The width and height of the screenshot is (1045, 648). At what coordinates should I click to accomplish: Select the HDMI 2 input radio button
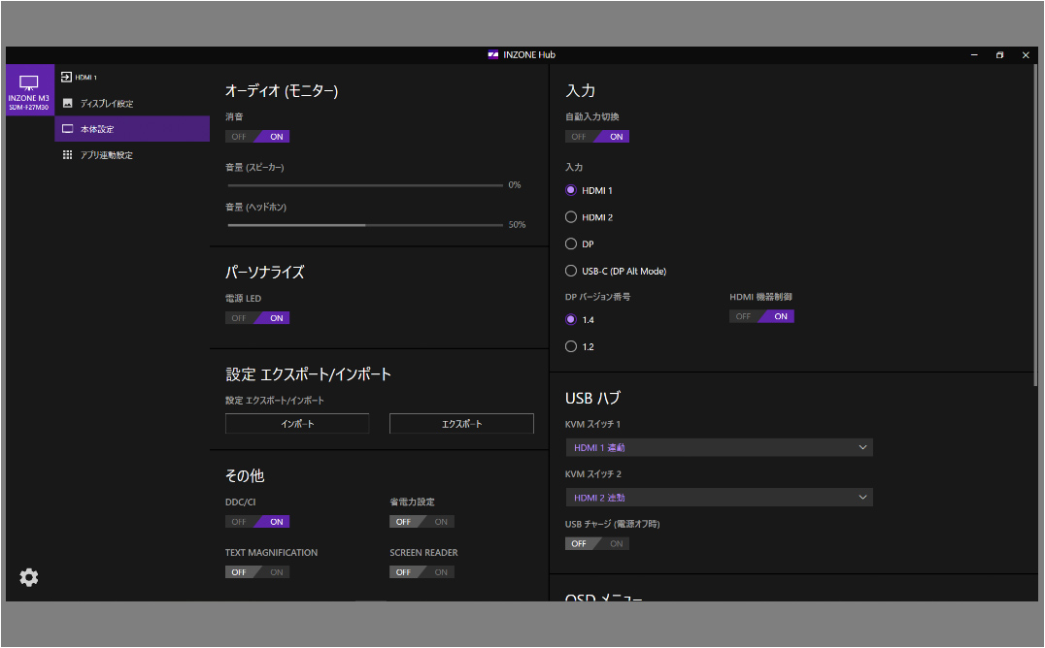click(571, 217)
